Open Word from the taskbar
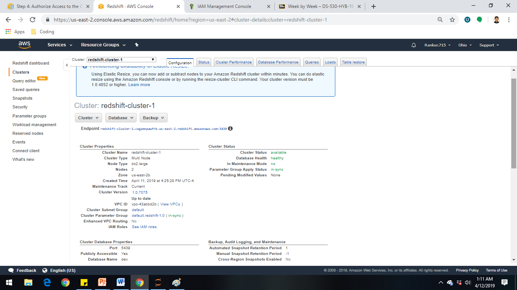The width and height of the screenshot is (517, 290). tap(121, 282)
